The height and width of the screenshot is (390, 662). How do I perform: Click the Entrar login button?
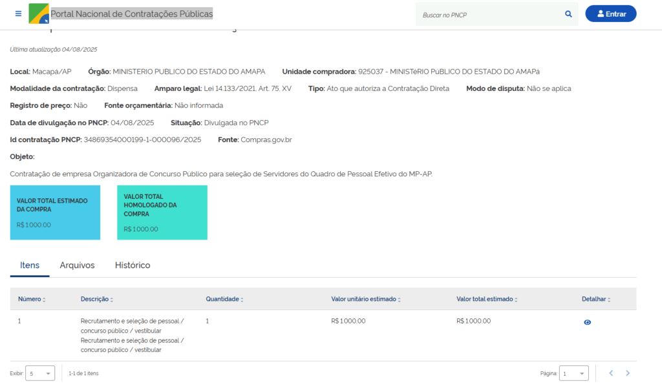pos(610,14)
